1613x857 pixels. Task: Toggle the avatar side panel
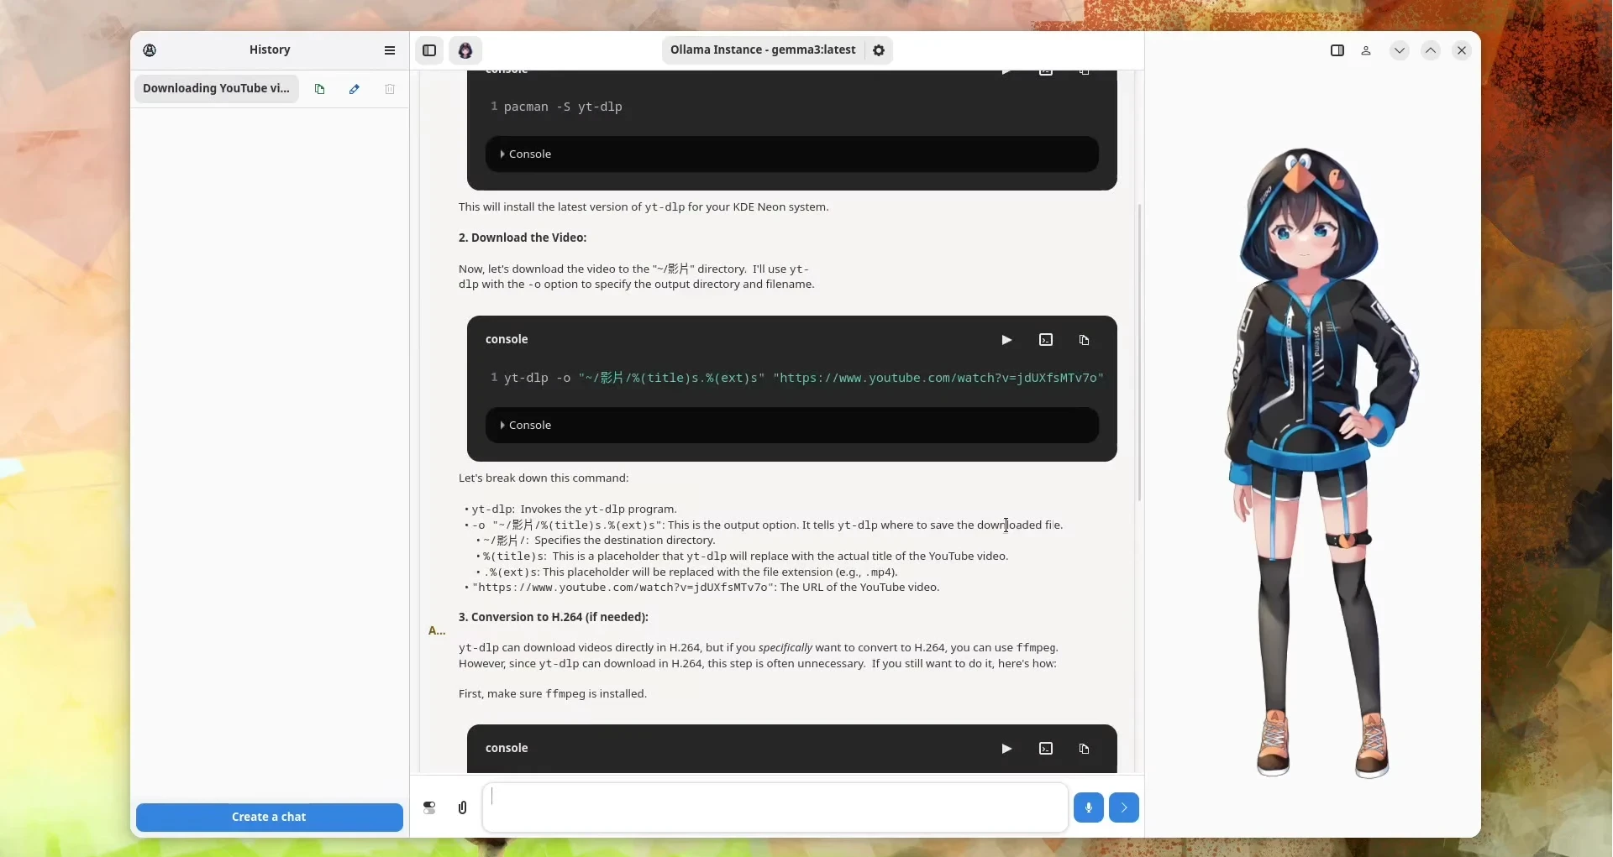tap(1337, 50)
